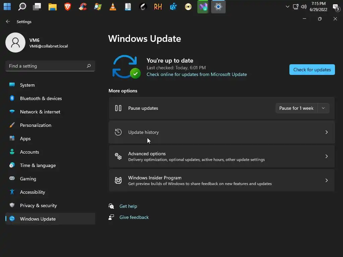The image size is (343, 257).
Task: Open VM6 account profile picture
Action: 15,42
